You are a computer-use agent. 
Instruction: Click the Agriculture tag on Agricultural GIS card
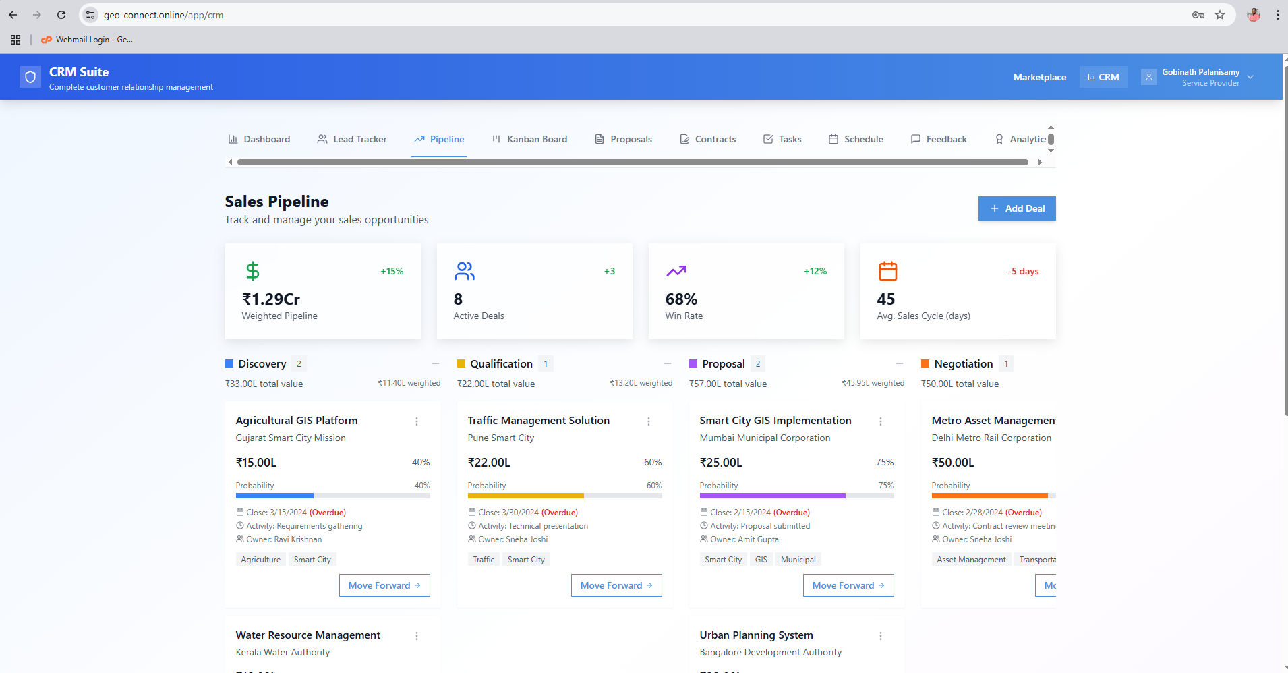coord(261,560)
